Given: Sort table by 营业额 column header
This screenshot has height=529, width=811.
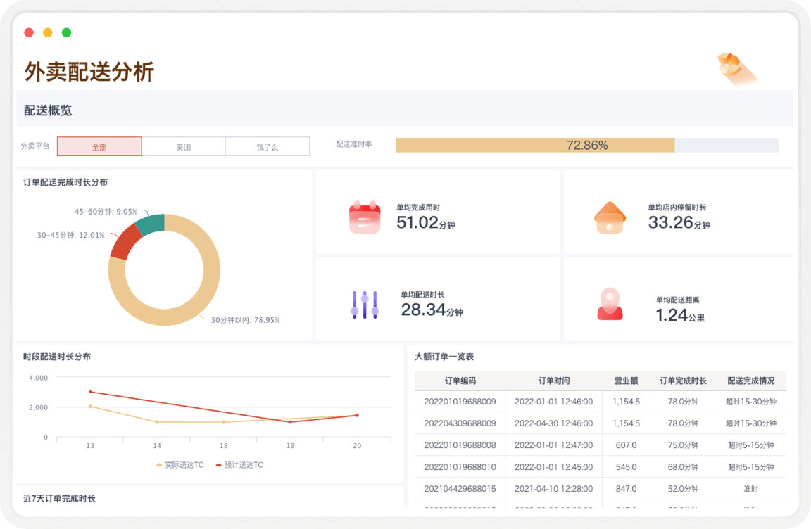Looking at the screenshot, I should point(626,381).
